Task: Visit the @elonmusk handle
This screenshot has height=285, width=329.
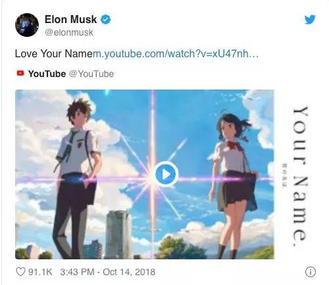Action: 69,32
